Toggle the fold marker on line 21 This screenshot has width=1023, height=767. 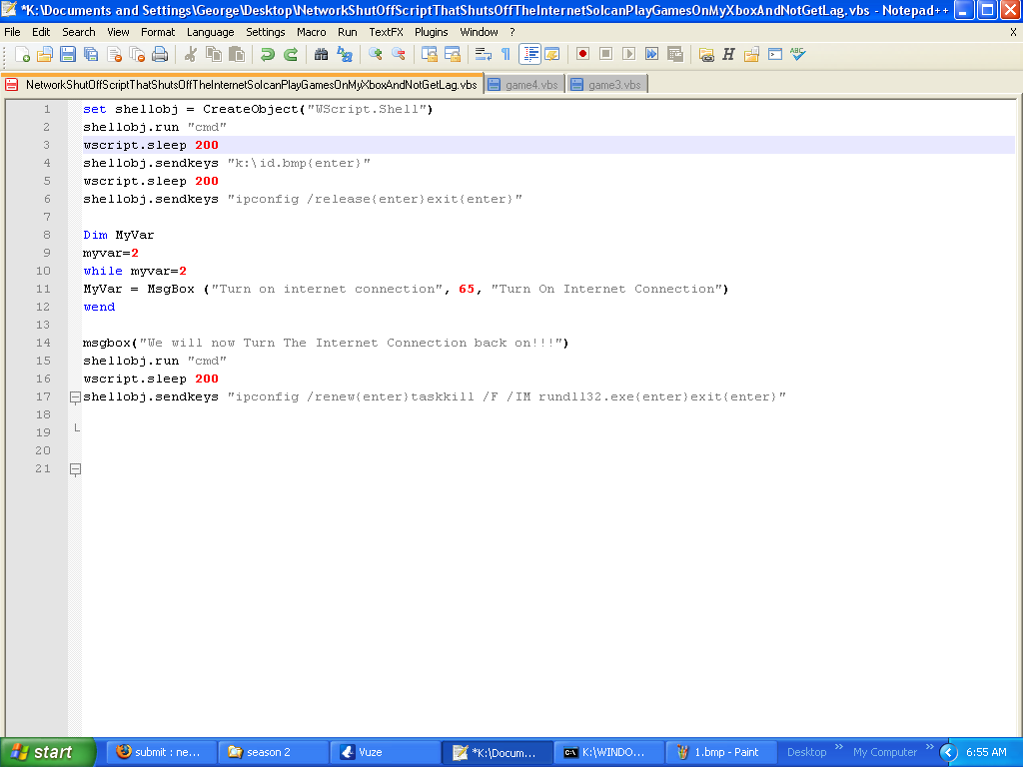tap(75, 469)
